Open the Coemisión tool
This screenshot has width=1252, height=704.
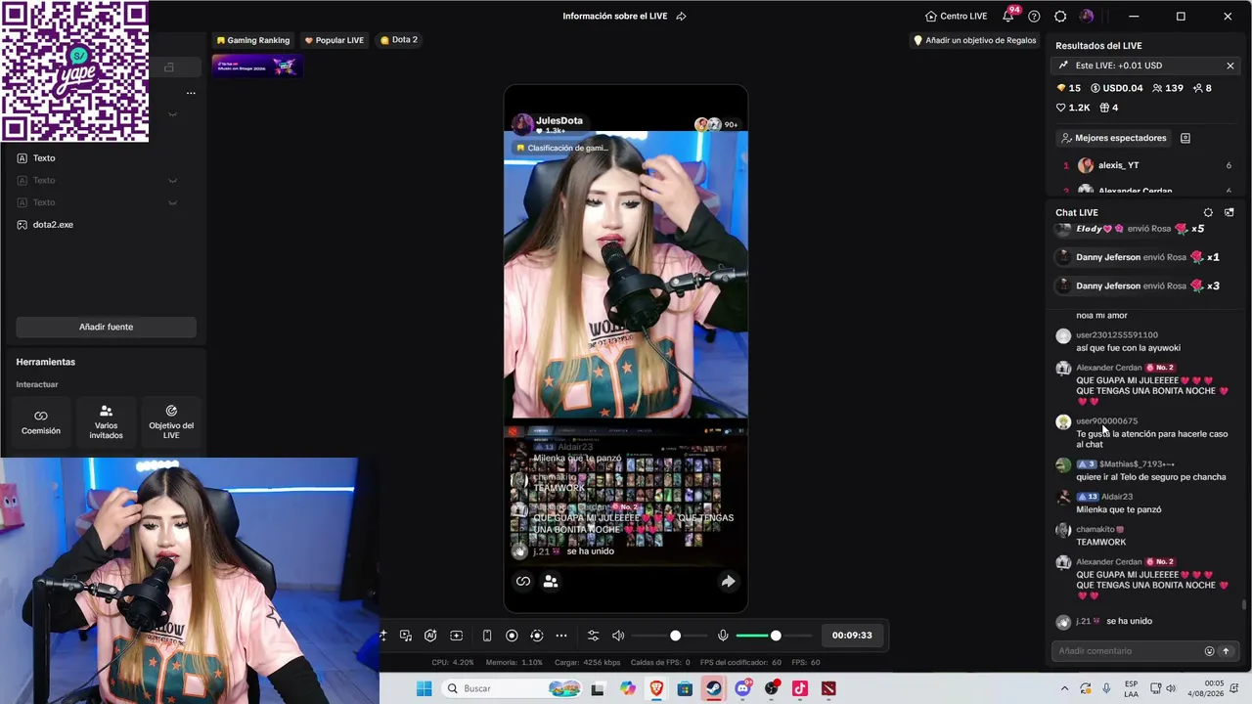pyautogui.click(x=41, y=422)
